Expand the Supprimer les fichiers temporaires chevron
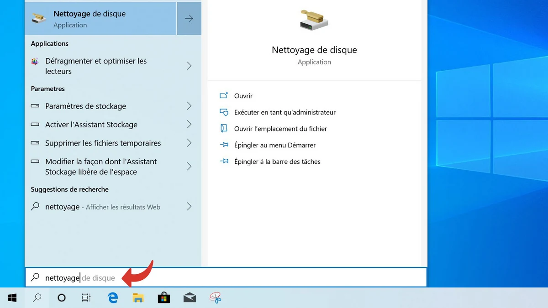 coord(189,143)
